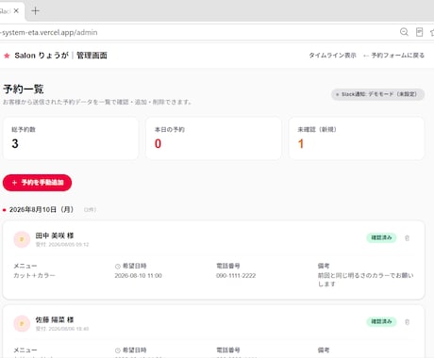The height and width of the screenshot is (358, 434).
Task: Click the 予約一覧 page heading
Action: (x=24, y=89)
